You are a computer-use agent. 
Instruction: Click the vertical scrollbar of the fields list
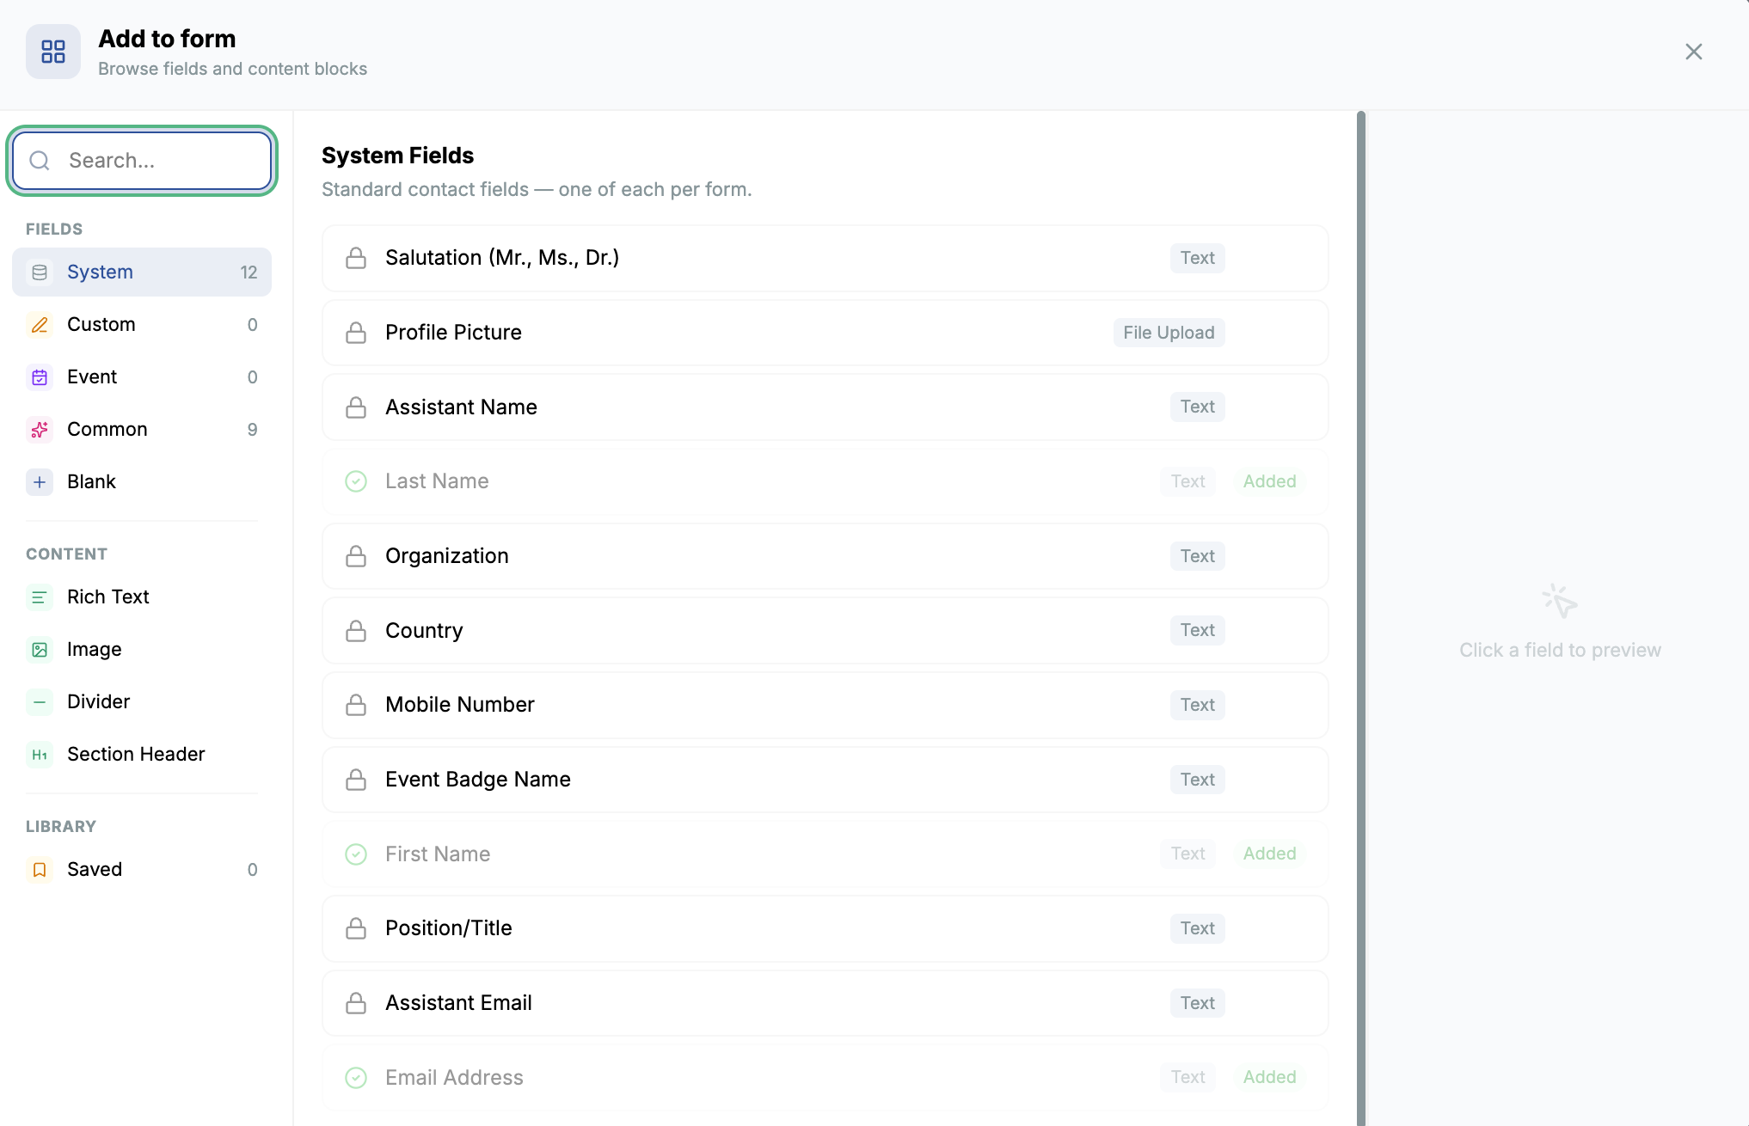[1361, 617]
